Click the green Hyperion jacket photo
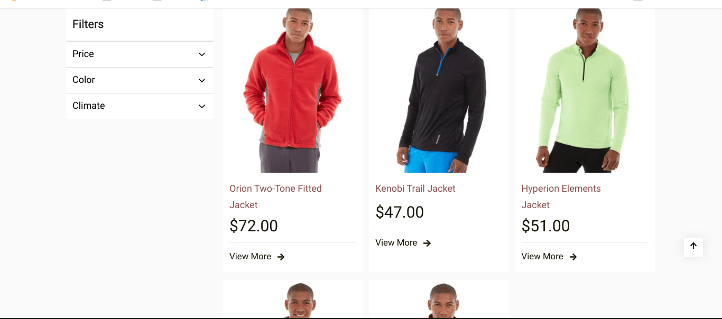722x319 pixels. [x=585, y=90]
